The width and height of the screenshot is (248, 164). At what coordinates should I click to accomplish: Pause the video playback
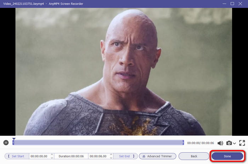click(6, 143)
